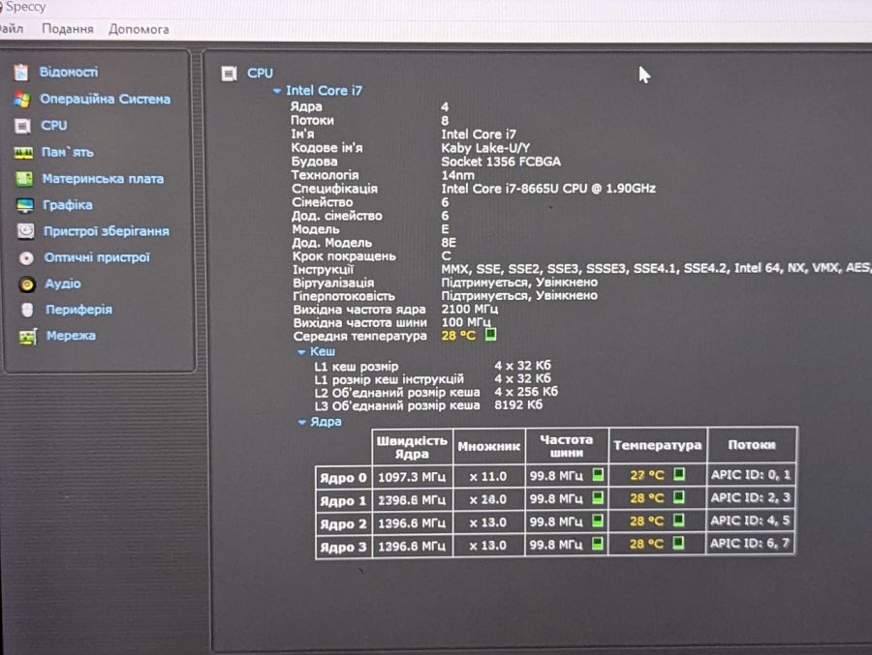Go to Пристрої зберігання section

click(107, 231)
